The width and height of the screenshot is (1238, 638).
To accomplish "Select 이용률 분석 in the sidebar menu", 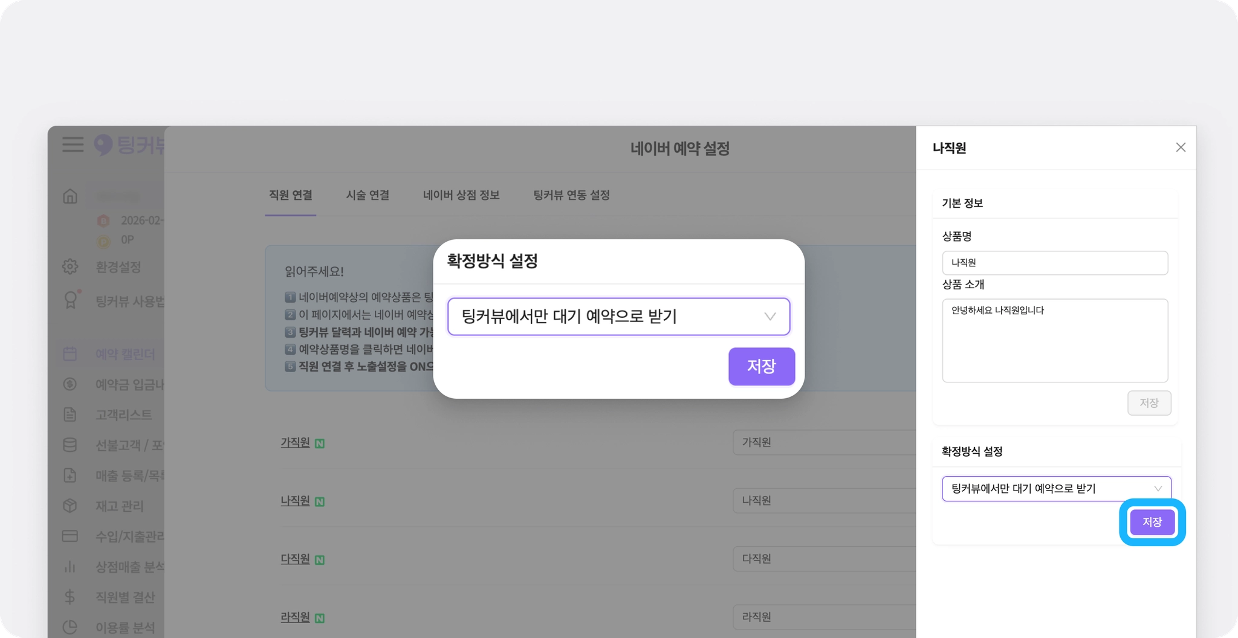I will point(125,628).
